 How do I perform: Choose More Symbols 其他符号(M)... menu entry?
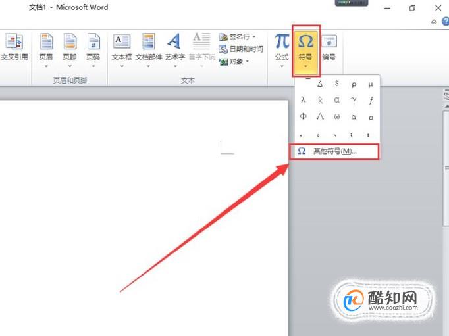tap(334, 151)
